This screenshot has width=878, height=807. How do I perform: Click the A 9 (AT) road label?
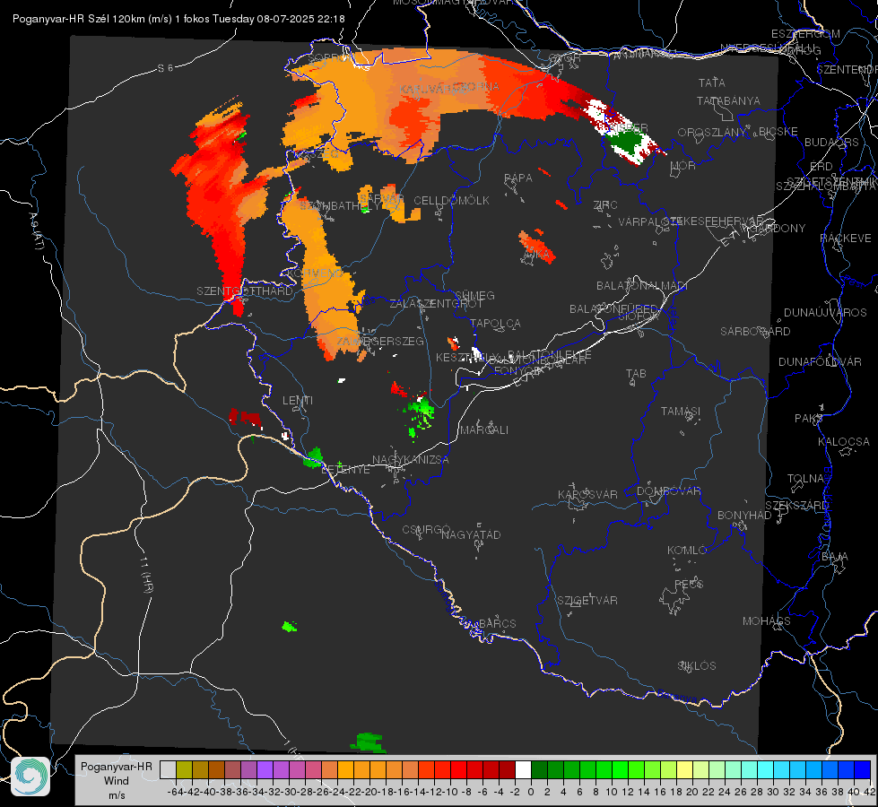coord(37,230)
